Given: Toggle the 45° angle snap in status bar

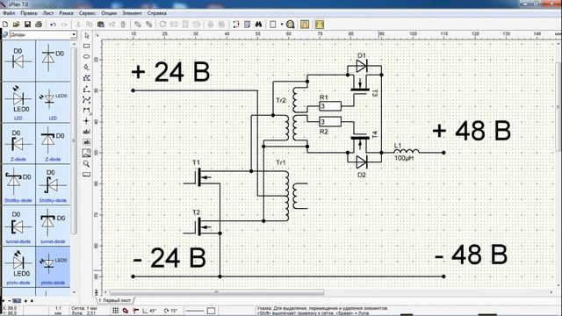Looking at the screenshot, I should click(x=149, y=310).
